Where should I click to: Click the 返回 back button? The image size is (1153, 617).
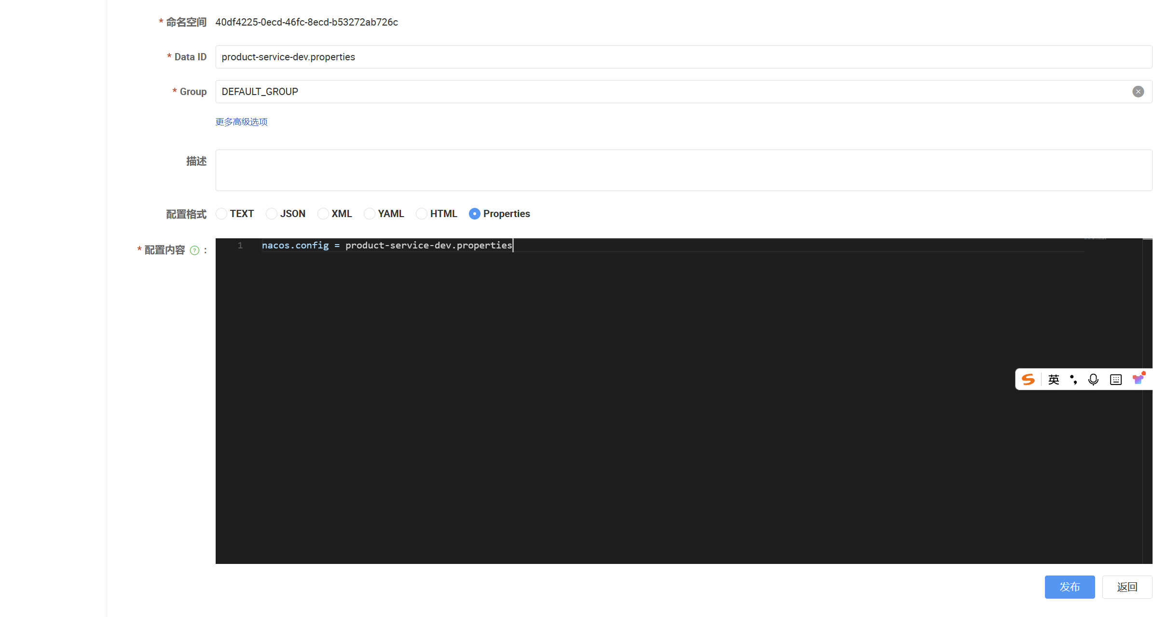click(x=1127, y=587)
